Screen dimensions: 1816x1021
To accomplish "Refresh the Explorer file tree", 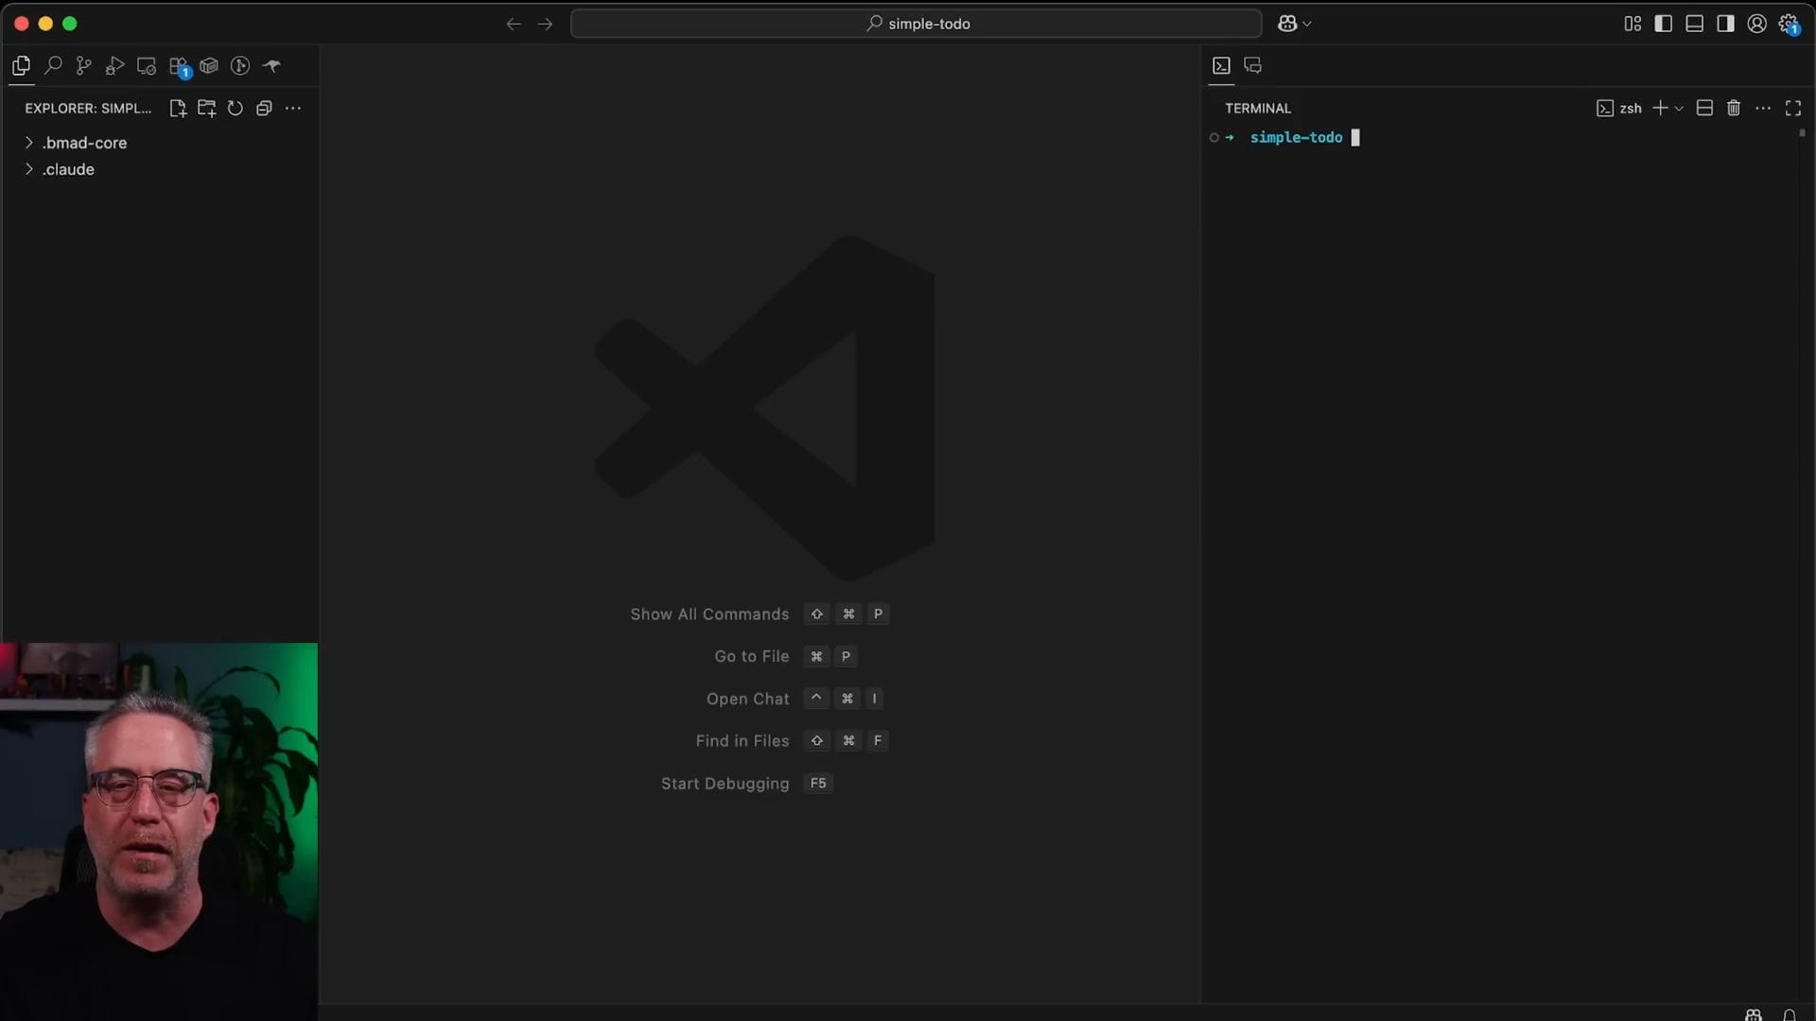I will (236, 109).
